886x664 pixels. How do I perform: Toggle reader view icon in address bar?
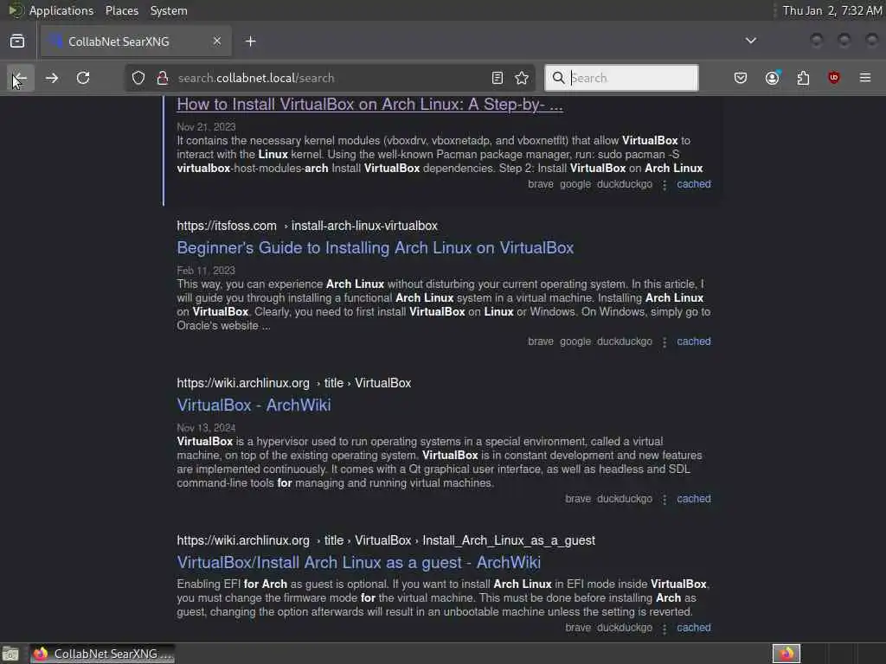point(498,78)
